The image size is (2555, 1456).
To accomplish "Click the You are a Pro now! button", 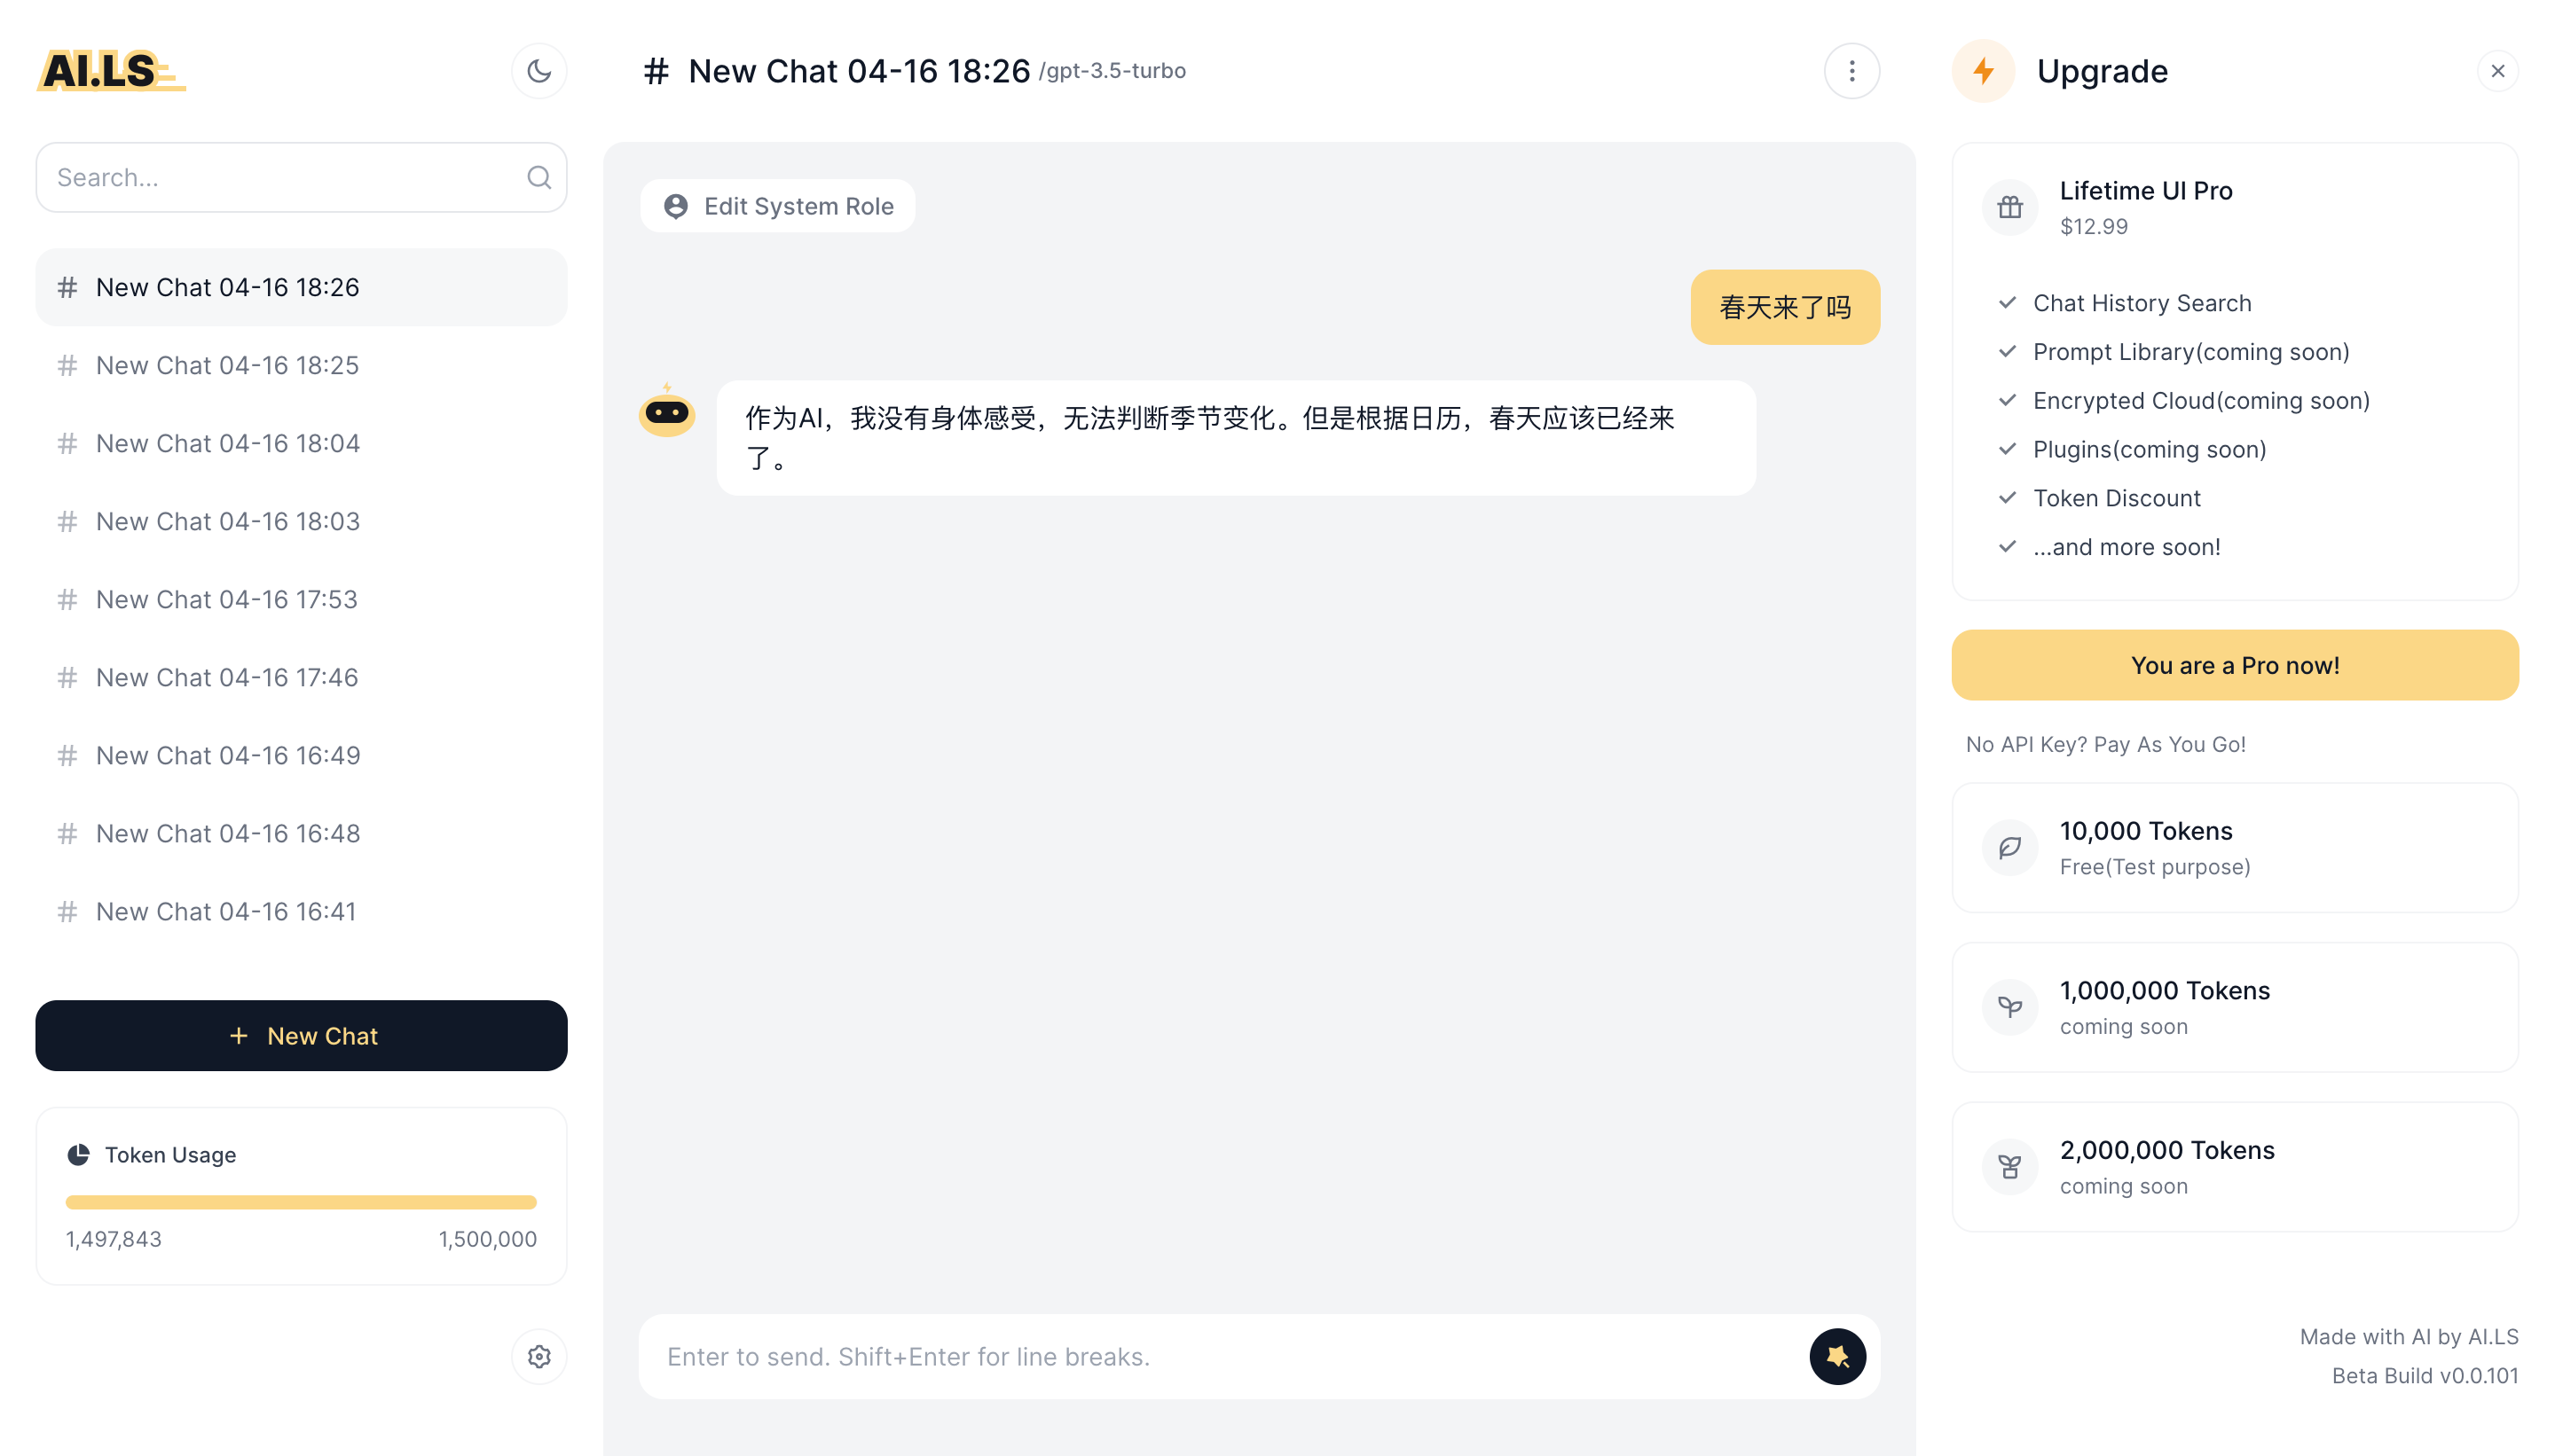I will click(x=2235, y=665).
